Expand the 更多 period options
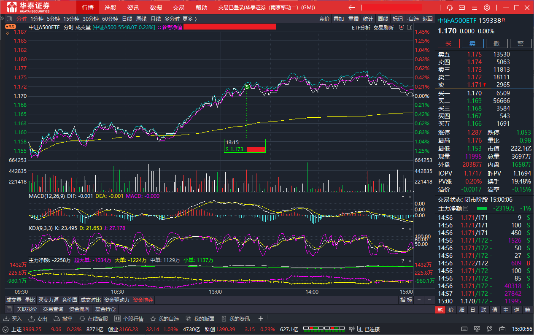Viewport: 534px width, 335px height. click(189, 19)
